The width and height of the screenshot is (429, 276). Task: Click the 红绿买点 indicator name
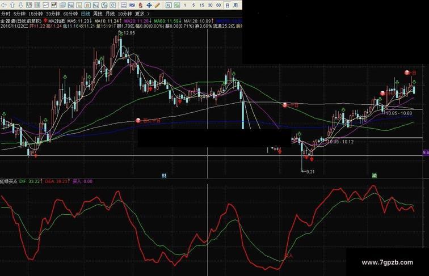coord(9,181)
